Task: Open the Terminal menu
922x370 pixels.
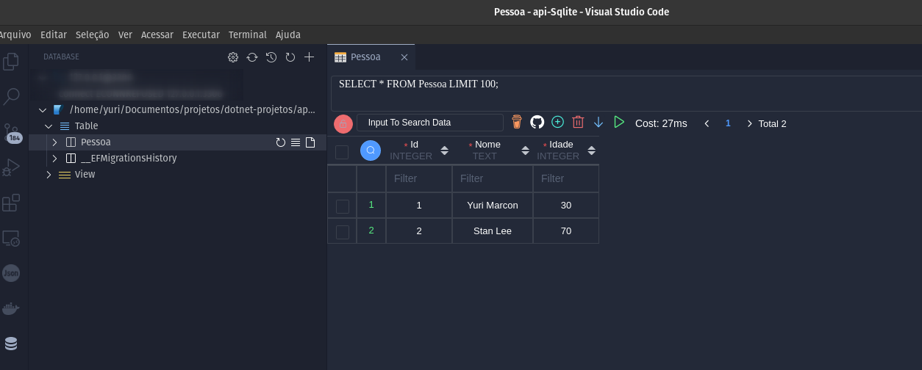Action: click(247, 35)
